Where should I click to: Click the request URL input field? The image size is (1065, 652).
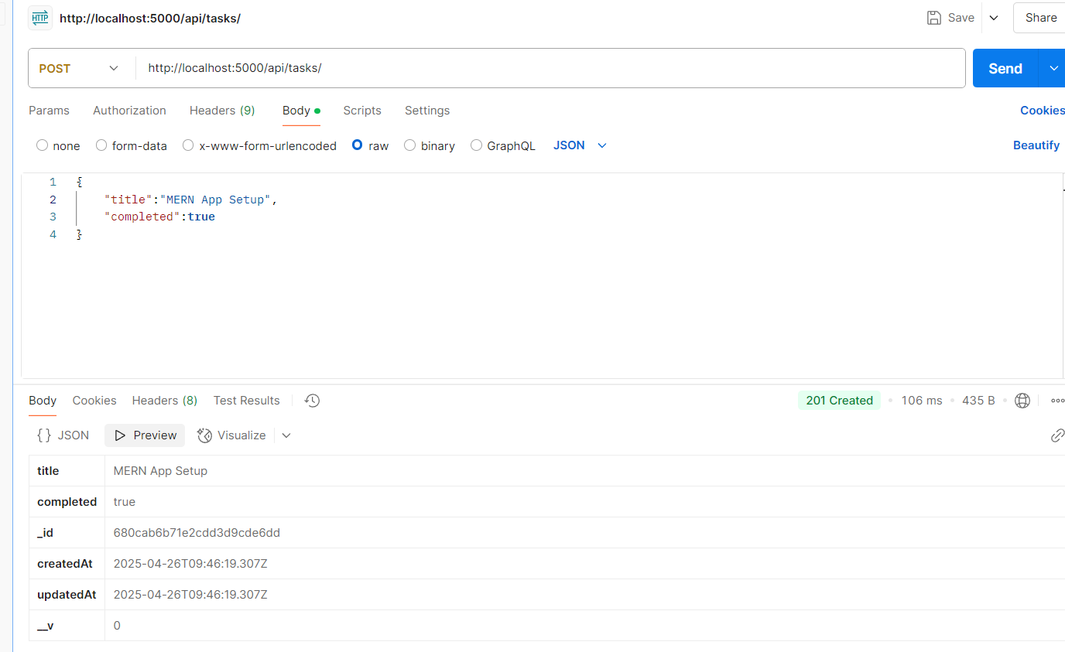click(464, 68)
